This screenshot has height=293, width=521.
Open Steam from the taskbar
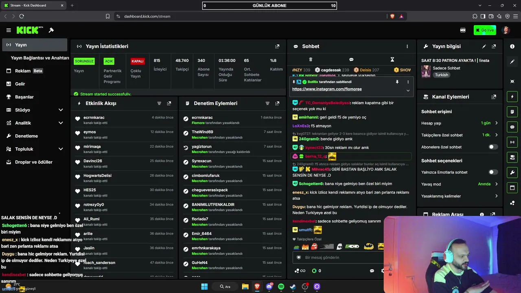(293, 286)
